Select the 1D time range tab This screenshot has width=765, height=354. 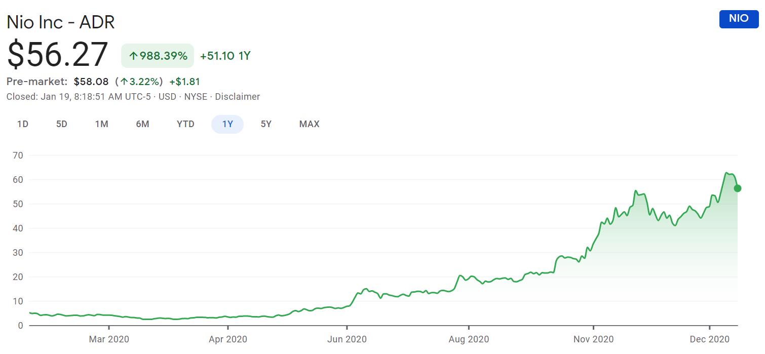pyautogui.click(x=22, y=124)
